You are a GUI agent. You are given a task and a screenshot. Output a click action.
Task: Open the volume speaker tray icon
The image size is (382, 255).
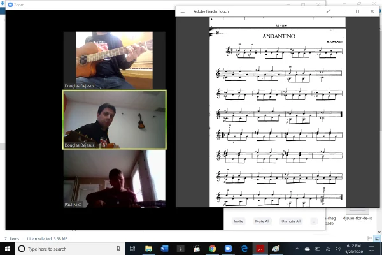(337, 249)
